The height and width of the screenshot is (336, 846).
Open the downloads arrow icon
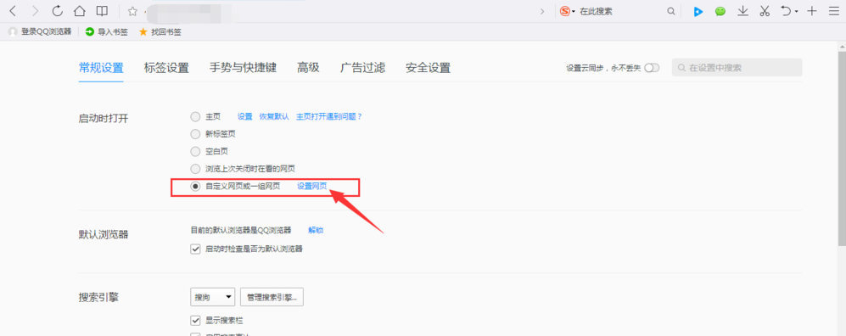coord(743,11)
